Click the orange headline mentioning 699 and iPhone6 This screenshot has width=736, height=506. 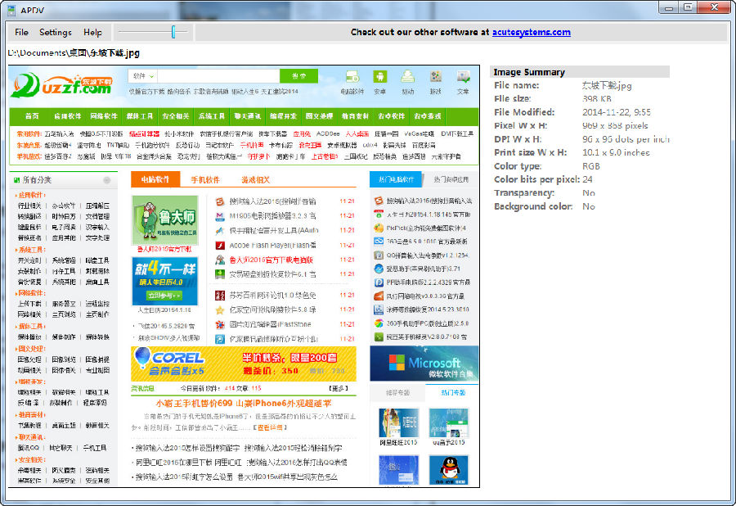pyautogui.click(x=244, y=403)
